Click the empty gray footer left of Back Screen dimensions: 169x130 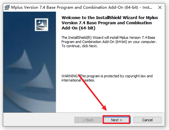[x=39, y=120]
